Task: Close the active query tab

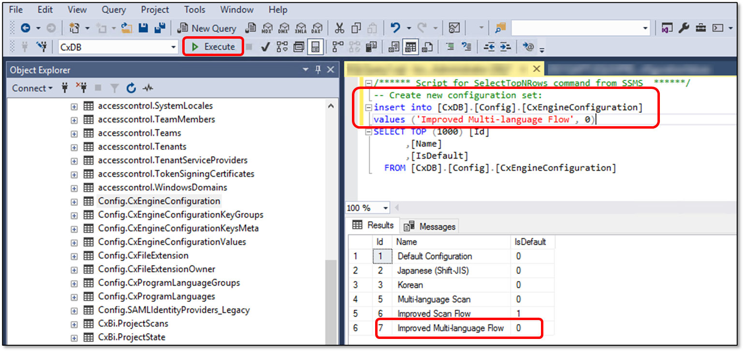Action: (x=536, y=69)
